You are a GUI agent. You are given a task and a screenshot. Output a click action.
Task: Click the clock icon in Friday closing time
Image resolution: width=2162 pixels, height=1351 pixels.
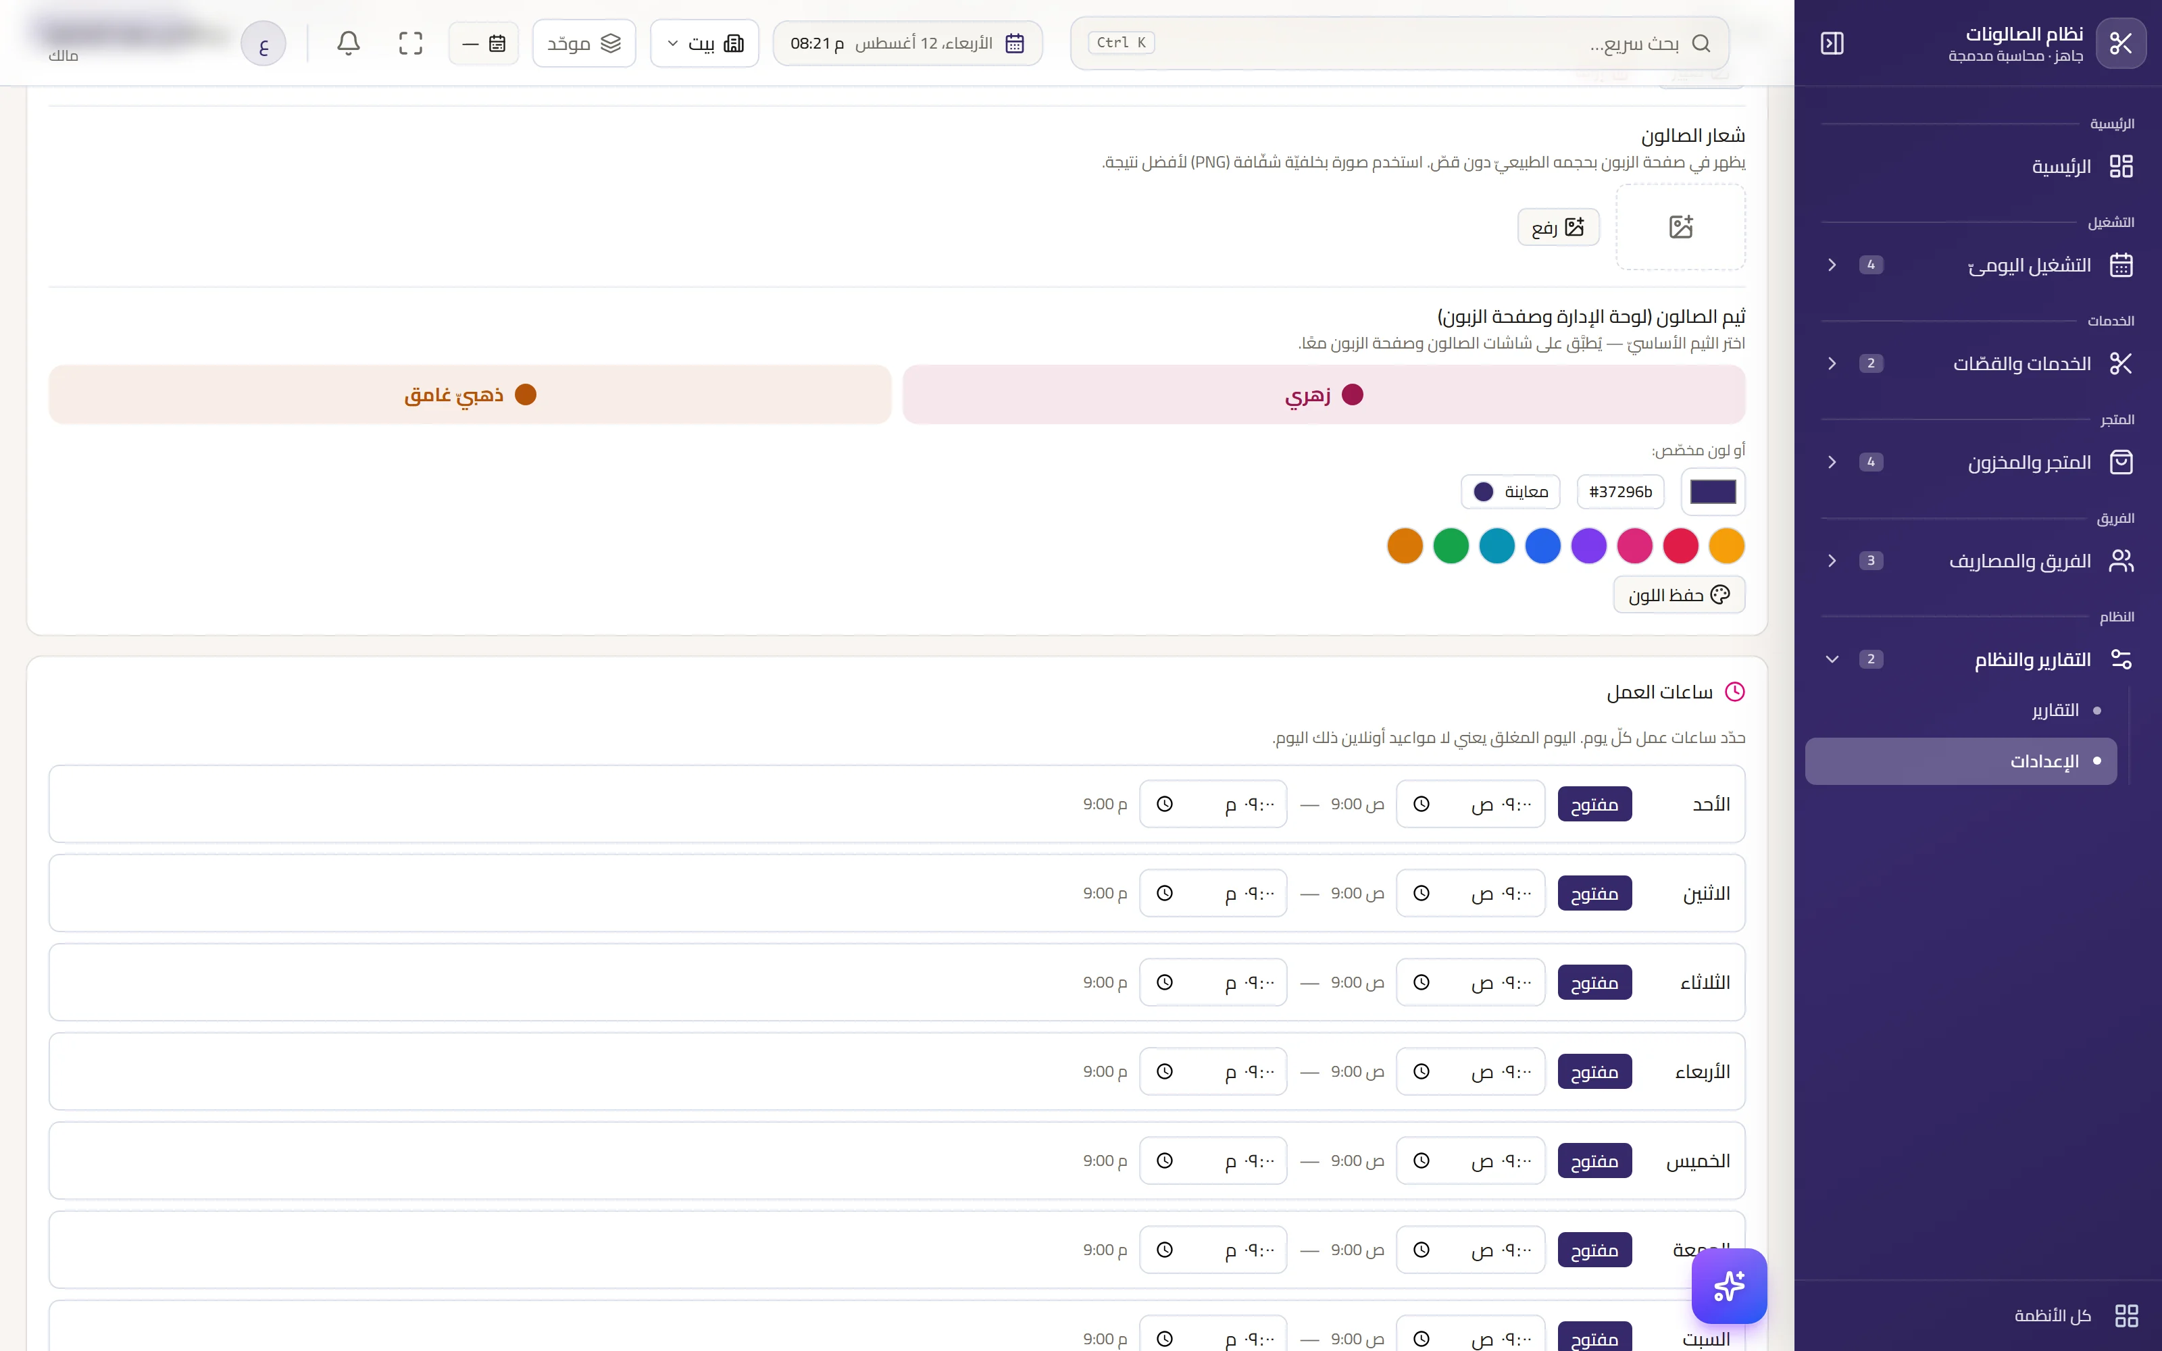[x=1165, y=1250]
